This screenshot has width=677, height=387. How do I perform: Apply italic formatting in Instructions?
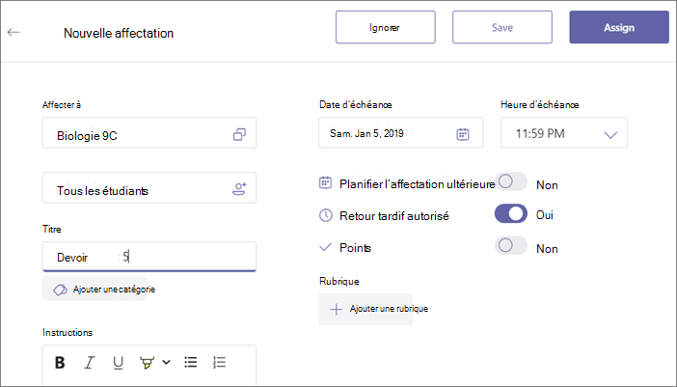click(x=90, y=362)
